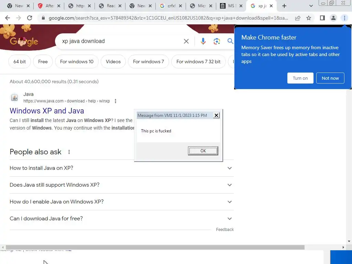The image size is (352, 264).
Task: Close the 'Micr' tab
Action: point(211,6)
